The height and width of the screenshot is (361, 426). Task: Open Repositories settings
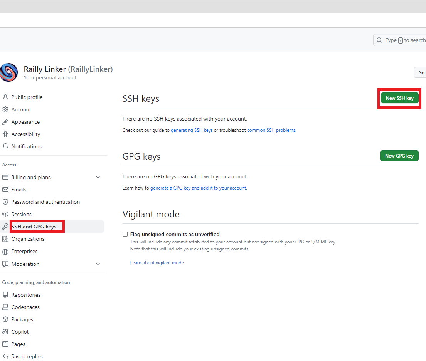tap(26, 295)
